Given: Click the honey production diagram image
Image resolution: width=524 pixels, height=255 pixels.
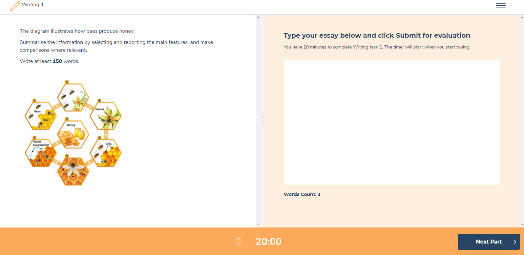Looking at the screenshot, I should coord(73,133).
